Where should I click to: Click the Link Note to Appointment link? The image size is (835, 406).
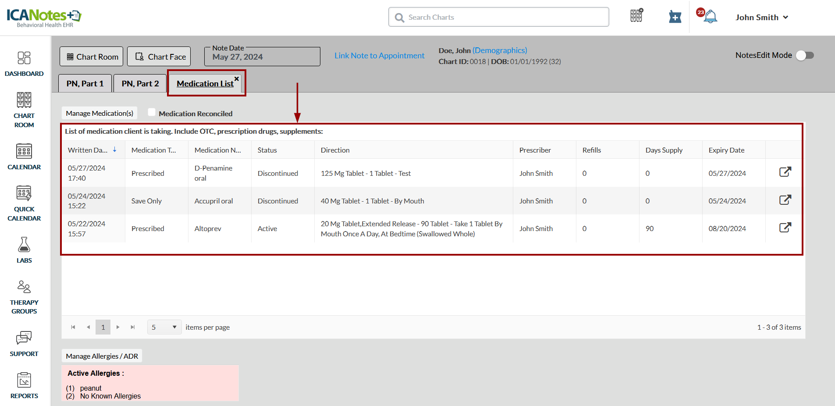pos(379,56)
